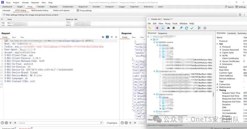Click the Compose pen icon in Charles
This screenshot has width=247, height=129.
[181, 28]
